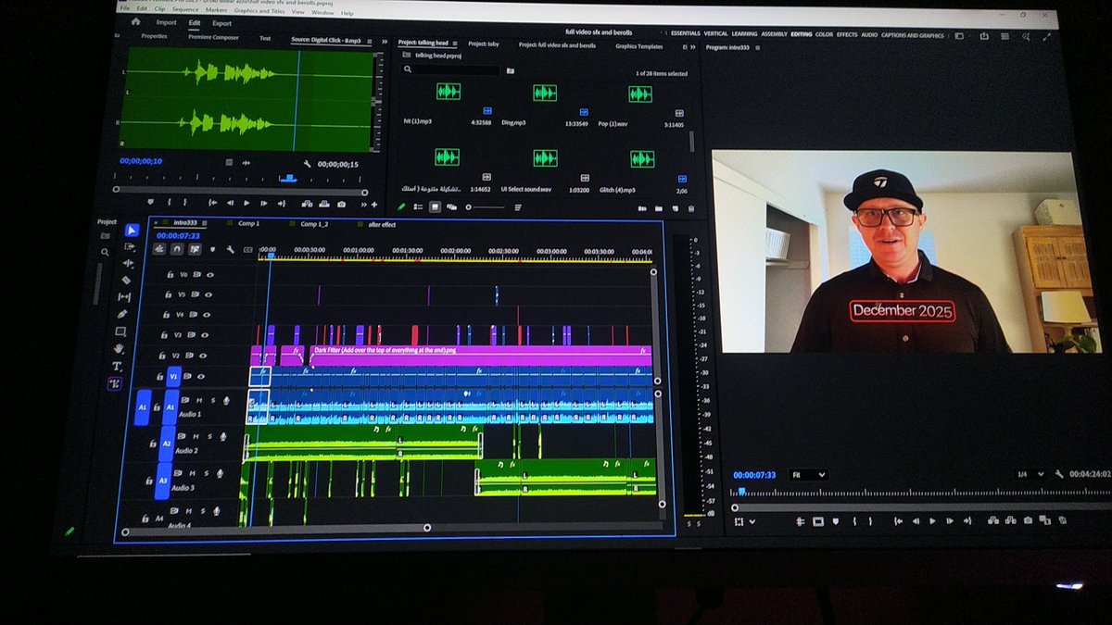
Task: Add a marker in the timeline
Action: click(x=212, y=249)
